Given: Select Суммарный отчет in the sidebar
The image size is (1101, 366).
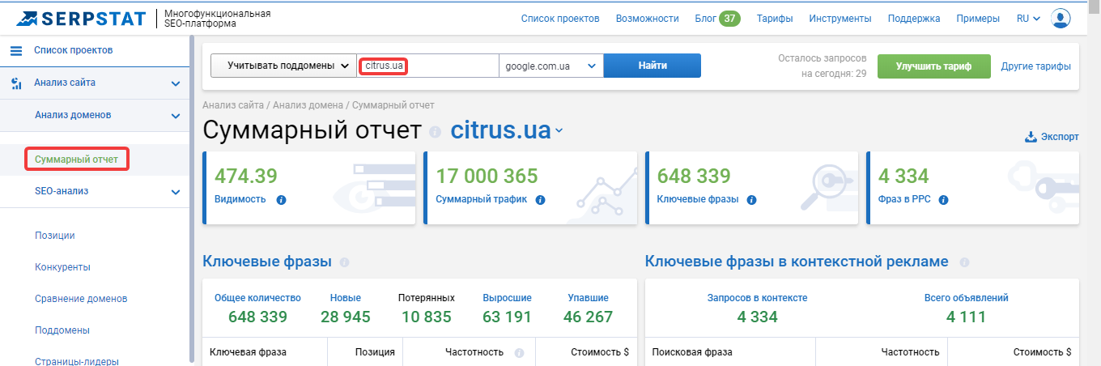Looking at the screenshot, I should tap(77, 160).
